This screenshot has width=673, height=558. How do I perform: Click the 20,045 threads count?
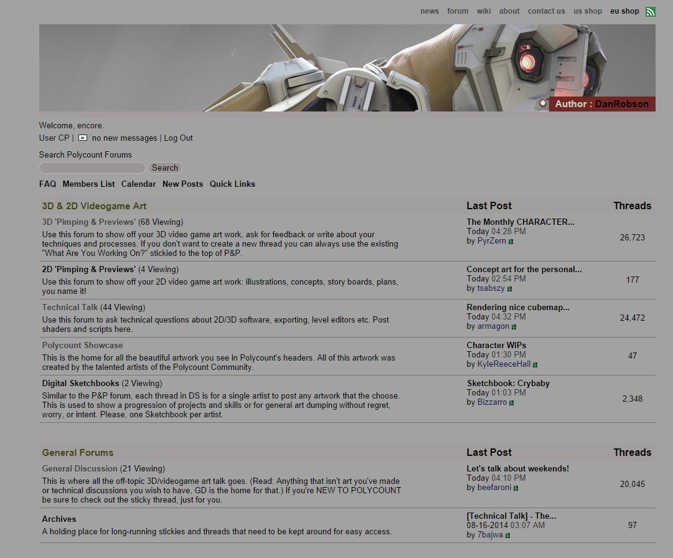click(633, 484)
